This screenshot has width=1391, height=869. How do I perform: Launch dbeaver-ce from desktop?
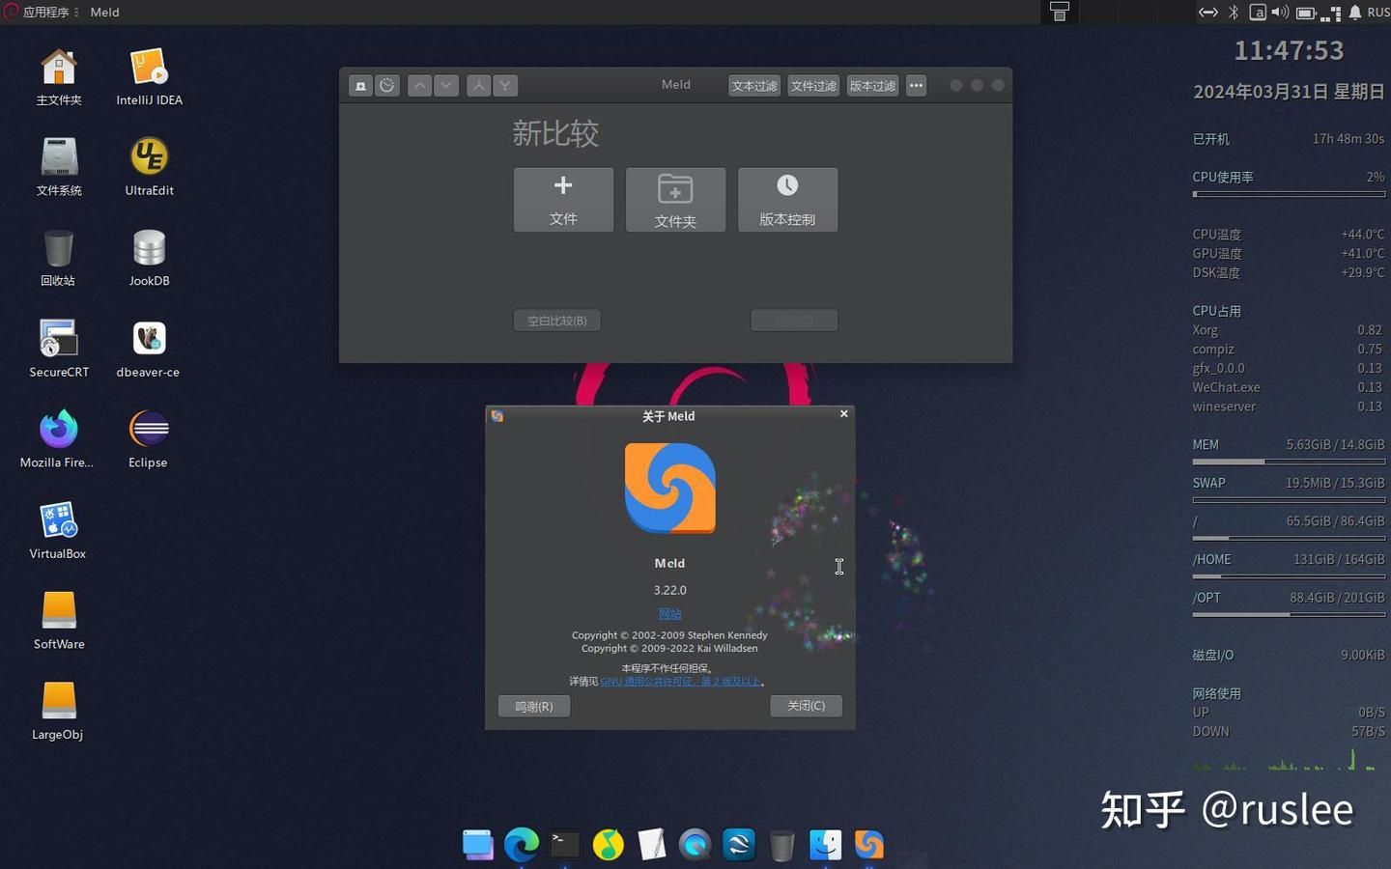[x=148, y=349]
